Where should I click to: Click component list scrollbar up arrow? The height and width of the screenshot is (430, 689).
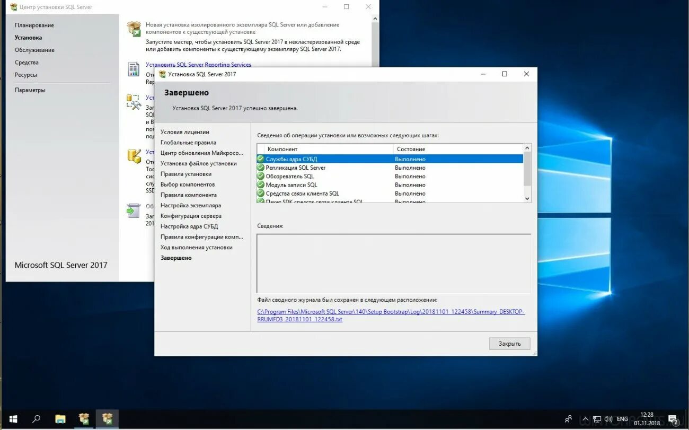[527, 148]
